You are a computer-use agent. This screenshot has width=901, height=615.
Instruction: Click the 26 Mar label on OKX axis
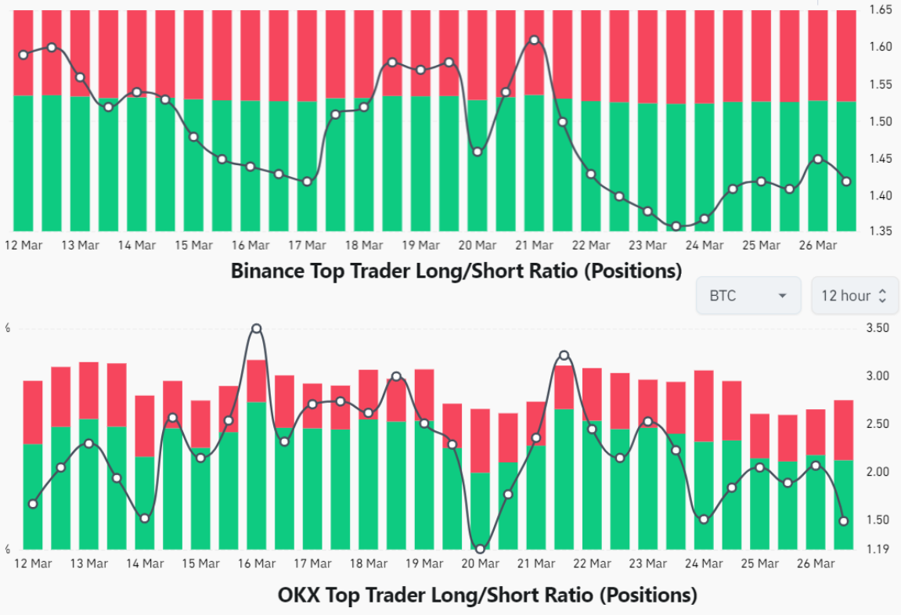click(816, 563)
